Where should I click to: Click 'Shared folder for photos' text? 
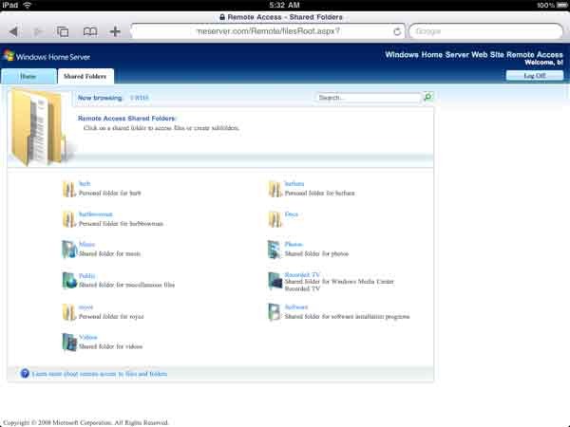click(316, 253)
